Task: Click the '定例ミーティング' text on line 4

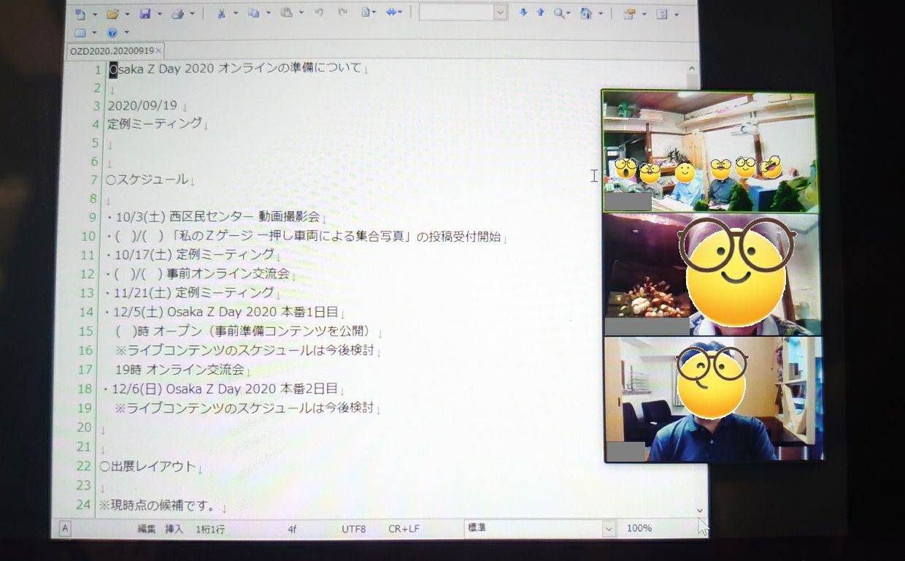Action: tap(155, 123)
